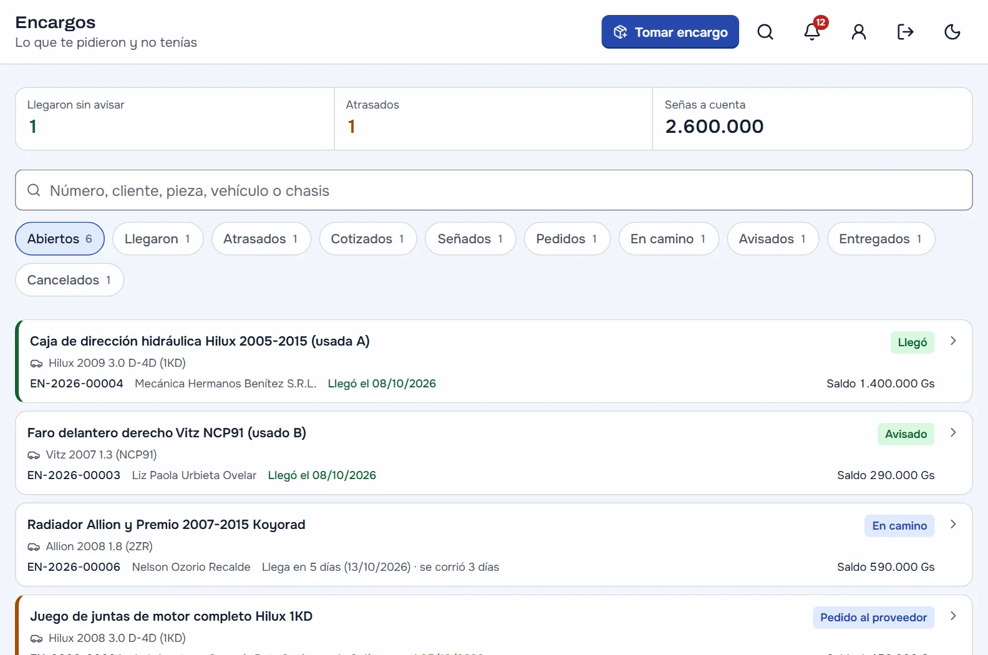Image resolution: width=988 pixels, height=655 pixels.
Task: Click the Llegó status badge
Action: (912, 342)
